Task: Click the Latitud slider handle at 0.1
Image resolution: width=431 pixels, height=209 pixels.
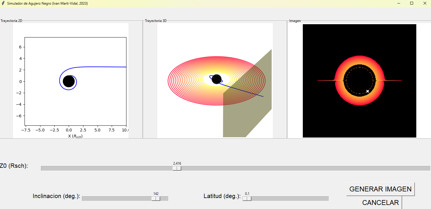Action: pos(247,199)
